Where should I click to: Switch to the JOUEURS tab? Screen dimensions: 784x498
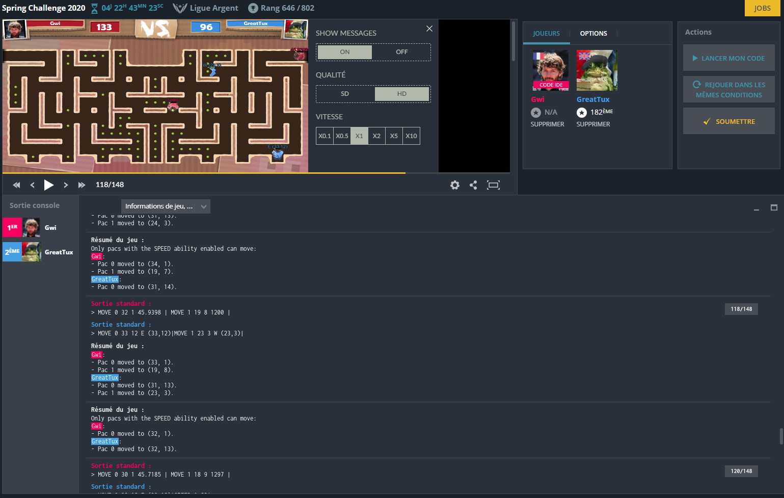pos(546,34)
